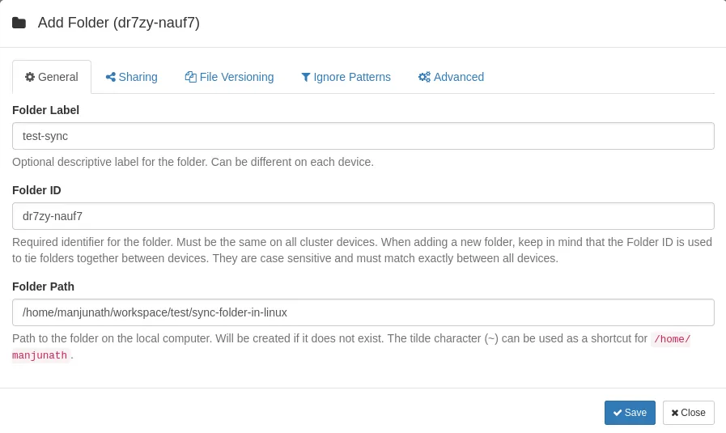Click the cogs icon beside Advanced
Image resolution: width=726 pixels, height=433 pixels.
(x=424, y=77)
